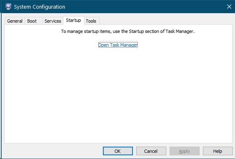Click the System Configuration title text
This screenshot has width=235, height=159.
40,7
